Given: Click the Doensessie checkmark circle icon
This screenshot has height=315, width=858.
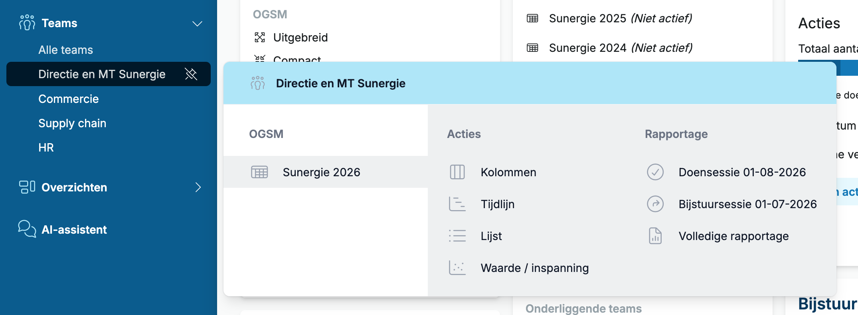Looking at the screenshot, I should pyautogui.click(x=655, y=172).
